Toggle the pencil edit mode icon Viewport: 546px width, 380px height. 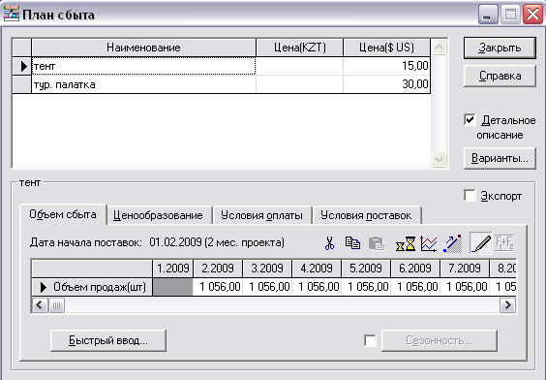click(x=481, y=243)
